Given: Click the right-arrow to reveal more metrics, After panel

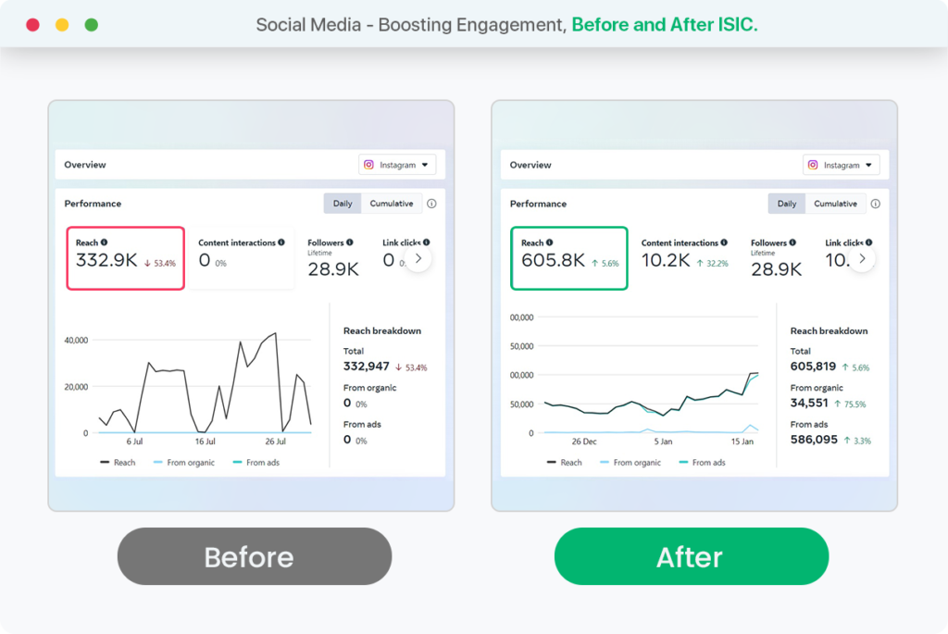Looking at the screenshot, I should (x=862, y=258).
